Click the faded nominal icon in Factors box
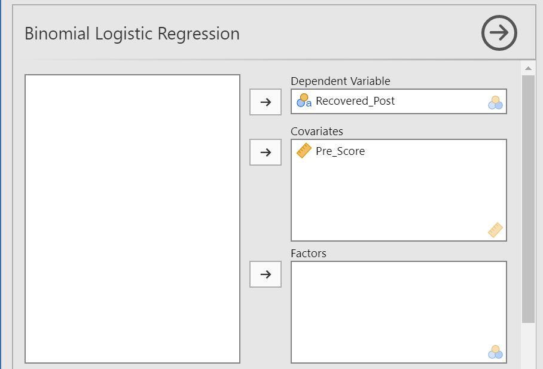 (x=495, y=352)
